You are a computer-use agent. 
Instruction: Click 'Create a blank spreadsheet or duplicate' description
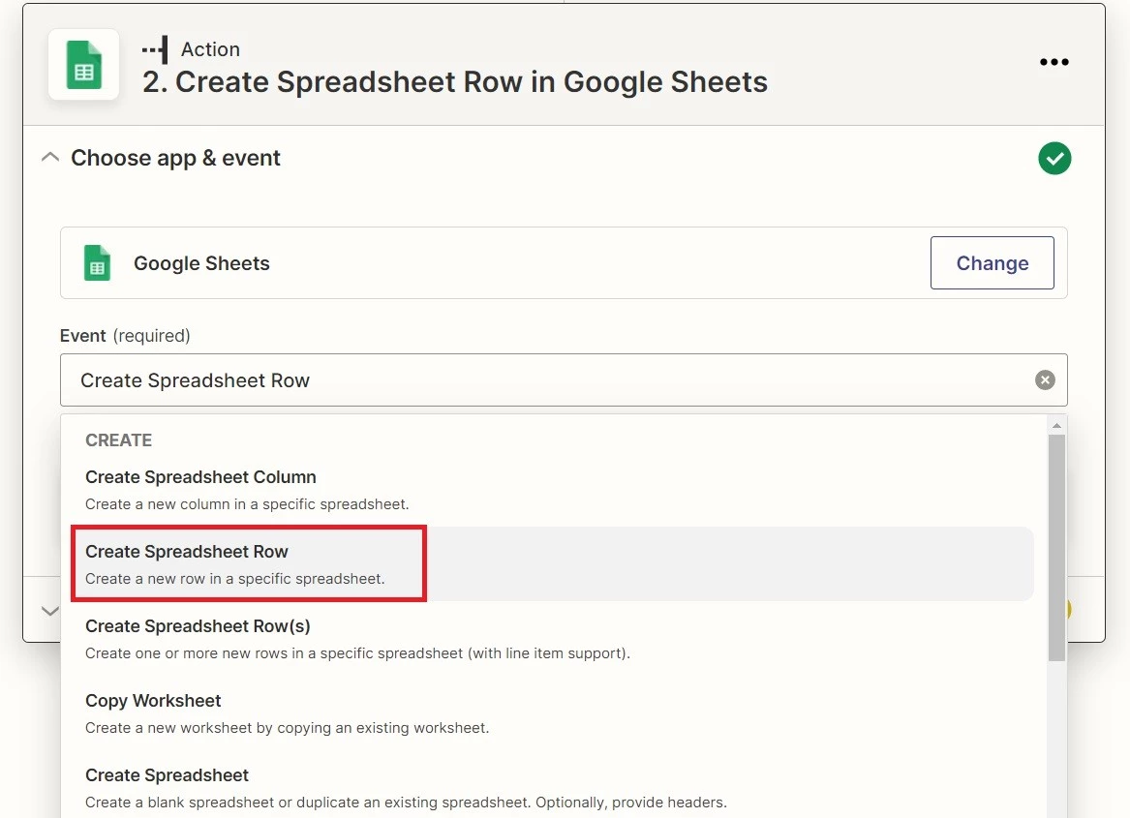point(406,803)
